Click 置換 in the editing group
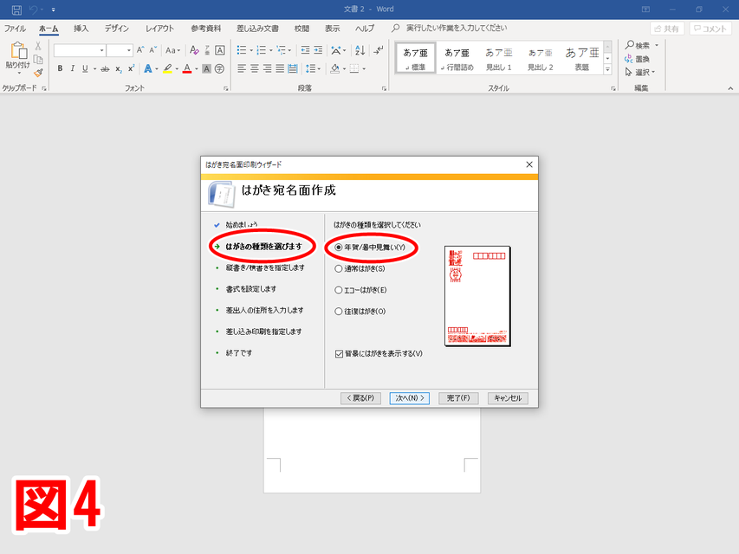Screen dimensions: 739x554 tap(637, 59)
